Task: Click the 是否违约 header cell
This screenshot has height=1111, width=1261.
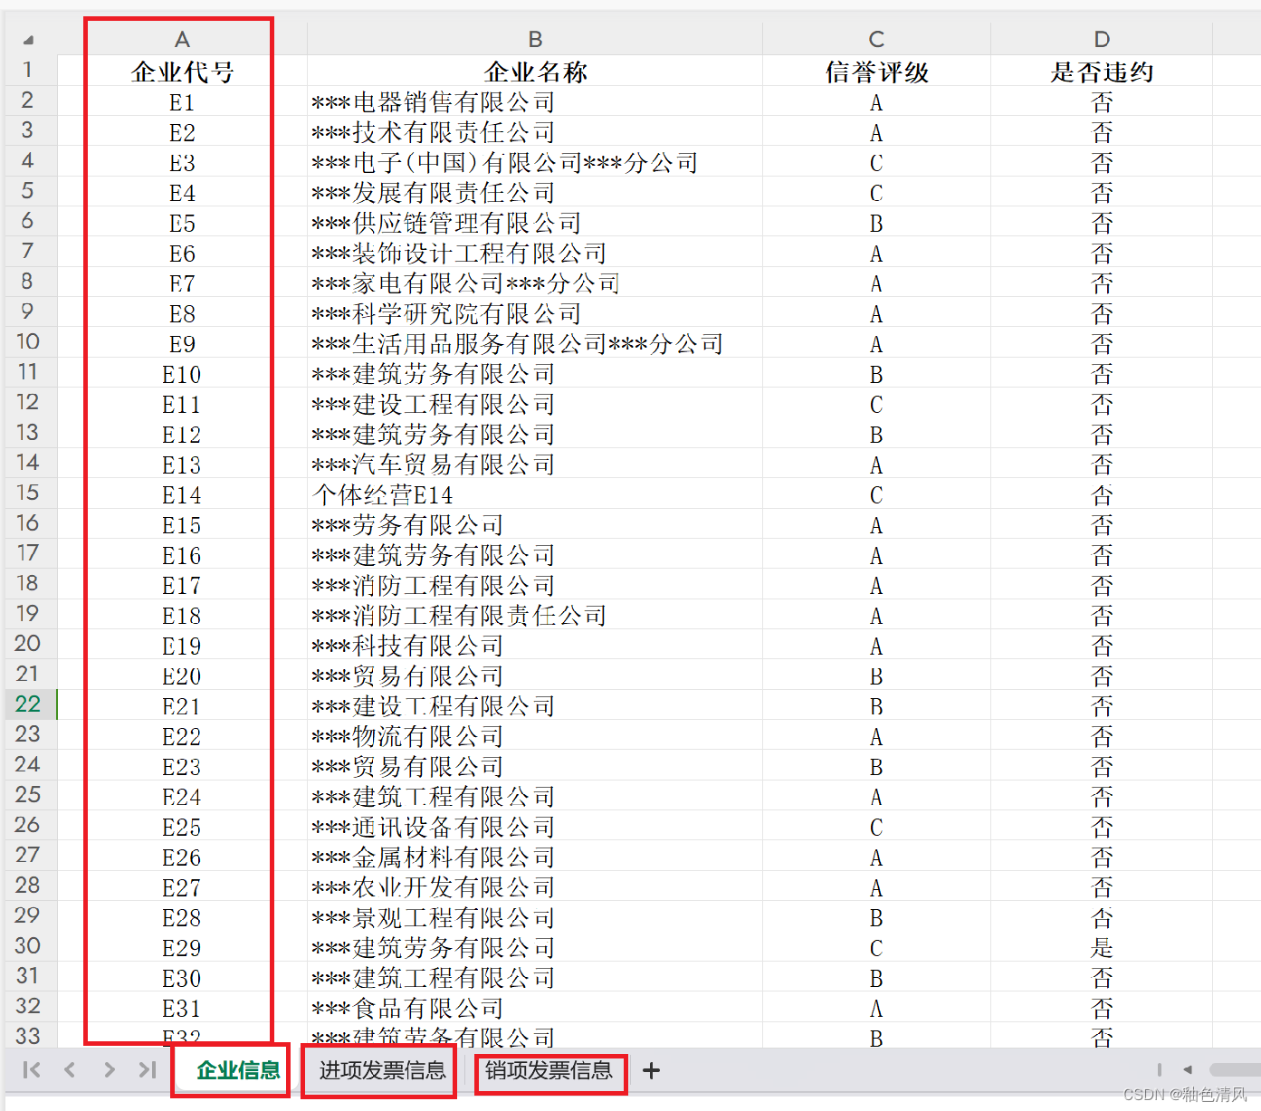Action: [1102, 71]
